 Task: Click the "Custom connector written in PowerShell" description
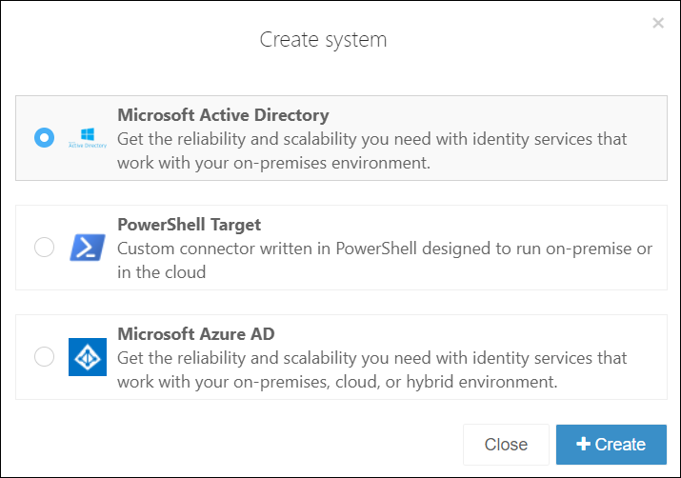point(385,261)
